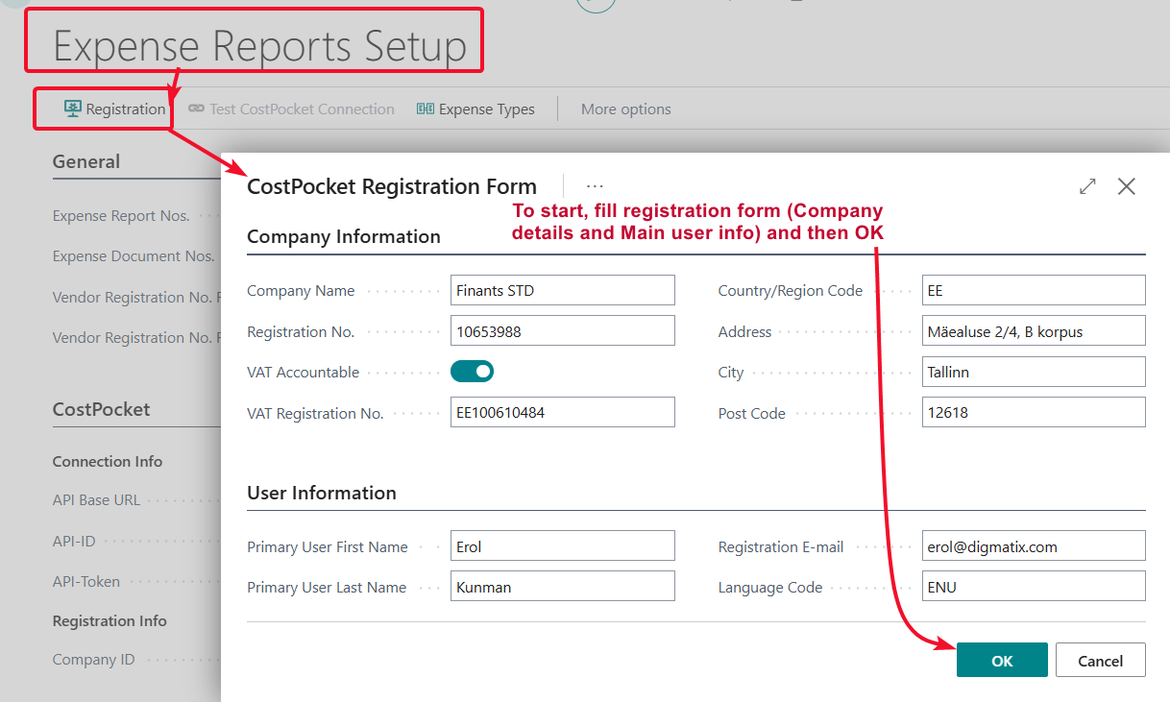Confirm the registration with OK
This screenshot has width=1170, height=702.
1002,660
